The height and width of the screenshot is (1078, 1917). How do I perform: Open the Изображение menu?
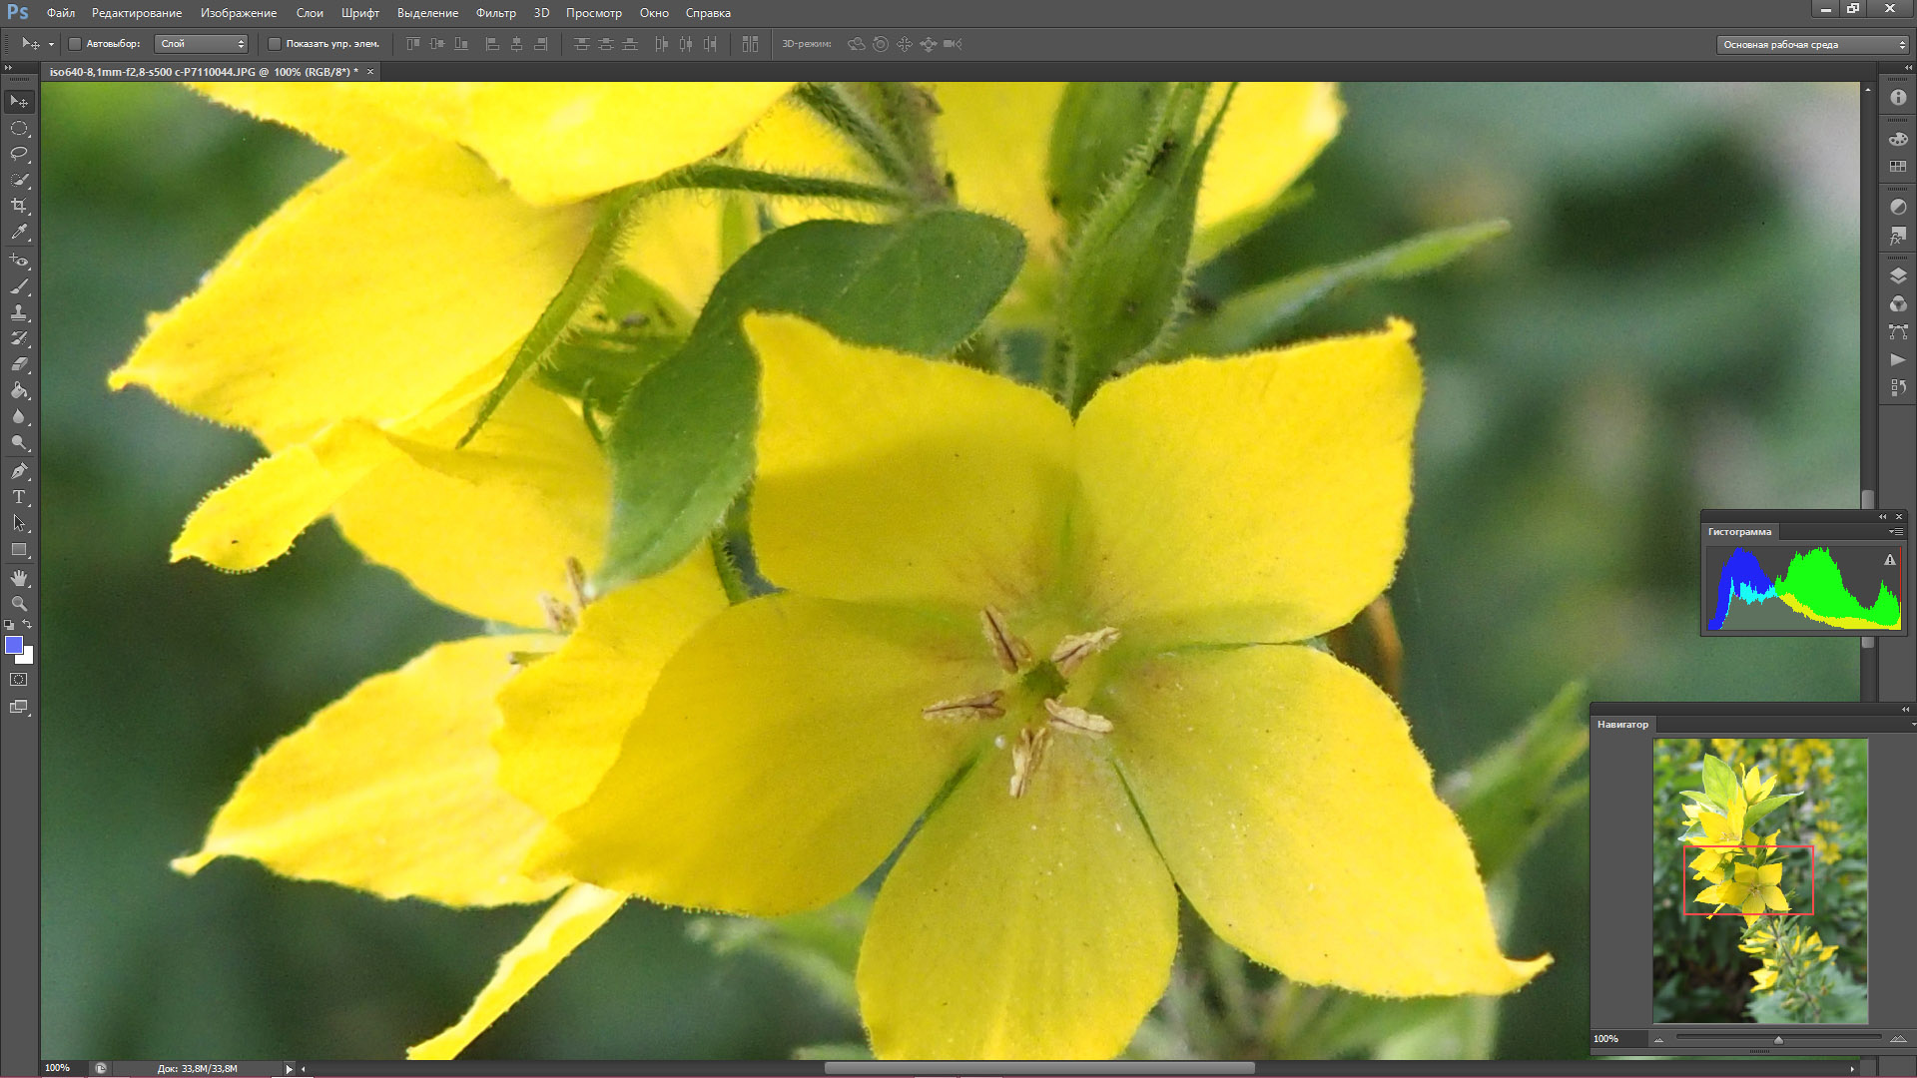(238, 13)
